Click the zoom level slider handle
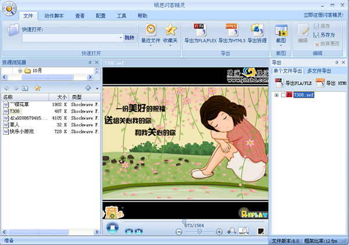The image size is (349, 245). [x=199, y=232]
